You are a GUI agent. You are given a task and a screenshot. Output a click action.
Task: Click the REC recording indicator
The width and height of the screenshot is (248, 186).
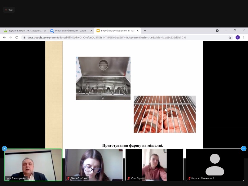(9, 10)
